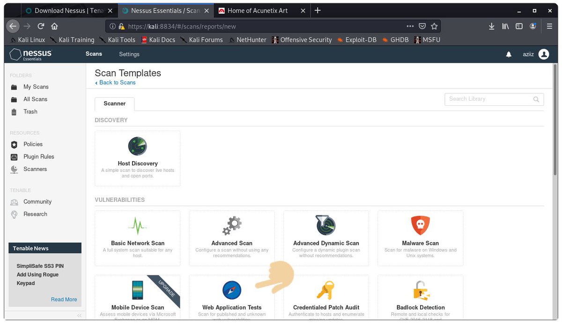The image size is (562, 324).
Task: Click the user avatar icon
Action: (544, 54)
